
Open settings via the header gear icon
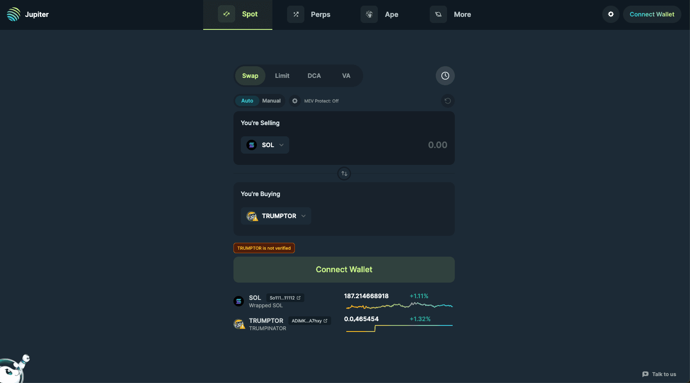(x=611, y=14)
